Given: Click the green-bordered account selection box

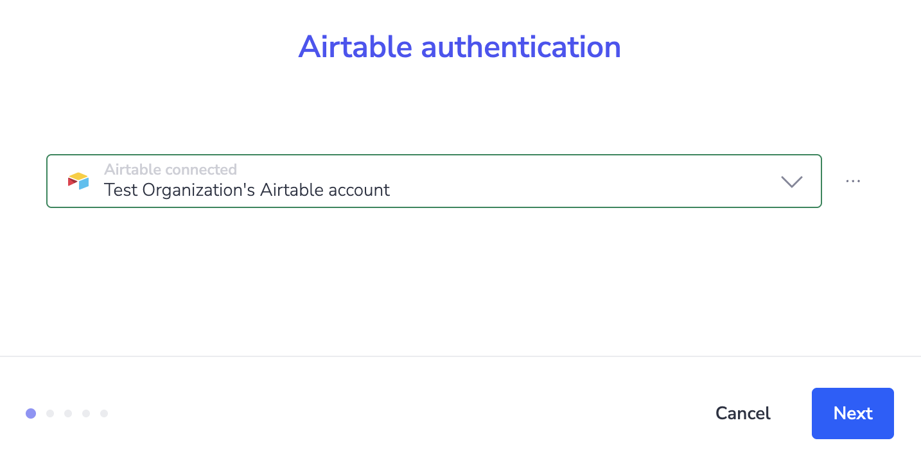Looking at the screenshot, I should [x=434, y=181].
